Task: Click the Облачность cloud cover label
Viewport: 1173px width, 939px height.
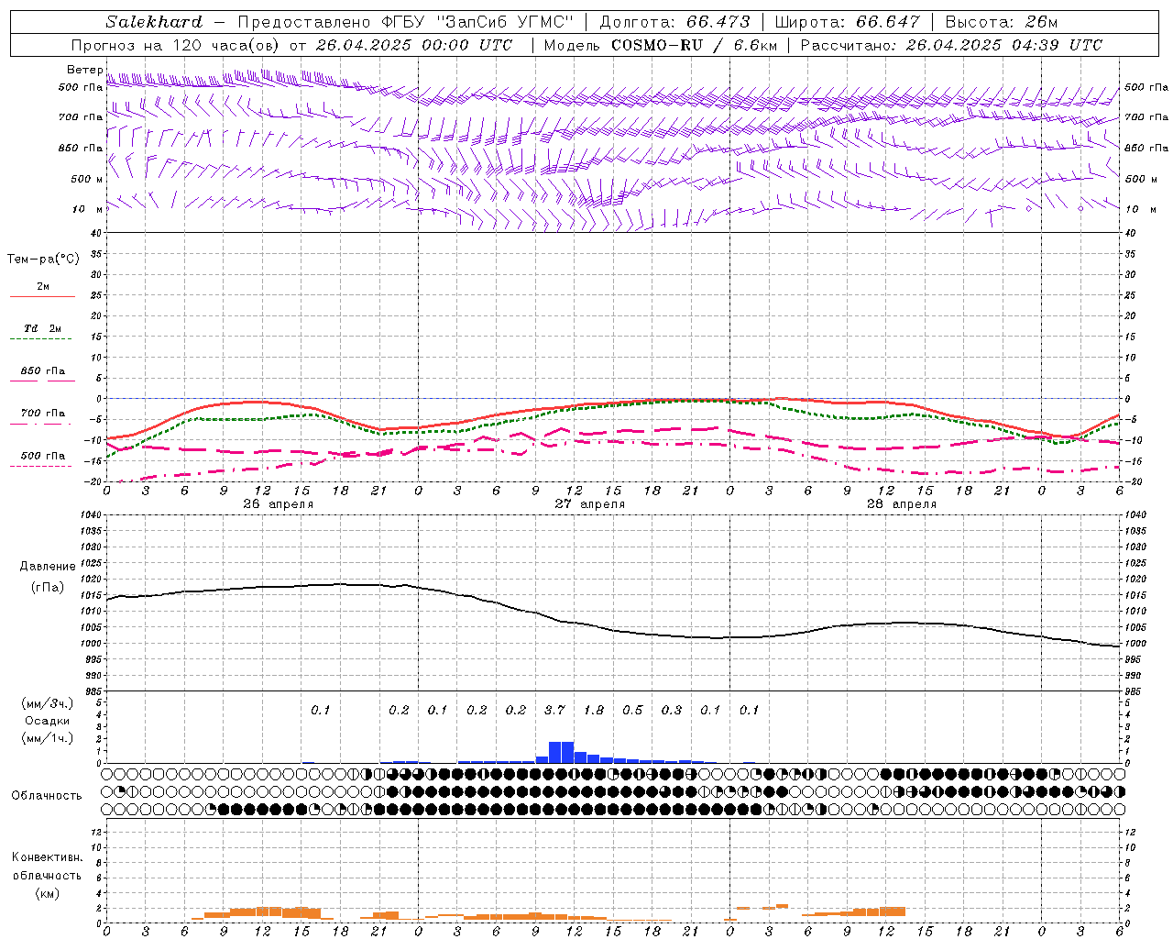Action: [47, 796]
